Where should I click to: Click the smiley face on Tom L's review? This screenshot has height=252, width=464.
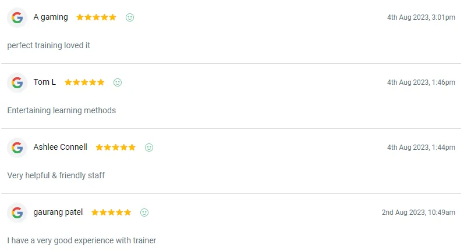pyautogui.click(x=118, y=82)
